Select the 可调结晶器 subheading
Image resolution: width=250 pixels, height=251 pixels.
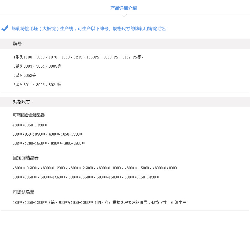[23, 192]
